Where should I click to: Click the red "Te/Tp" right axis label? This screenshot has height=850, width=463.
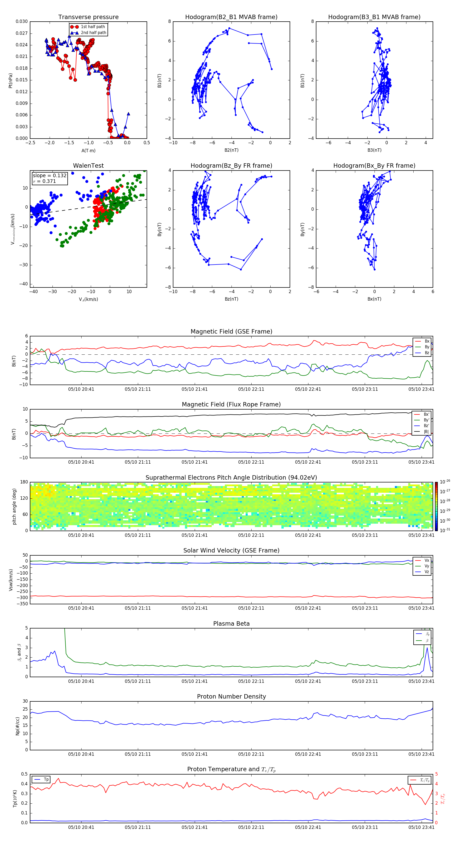443,798
